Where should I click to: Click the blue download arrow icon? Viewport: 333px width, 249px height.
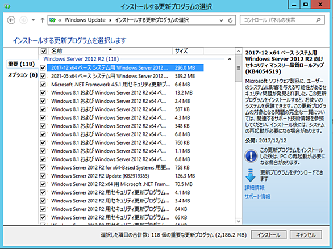point(251,175)
